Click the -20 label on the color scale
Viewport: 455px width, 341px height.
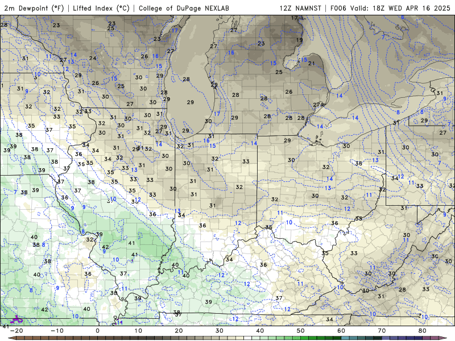[x=16, y=331]
